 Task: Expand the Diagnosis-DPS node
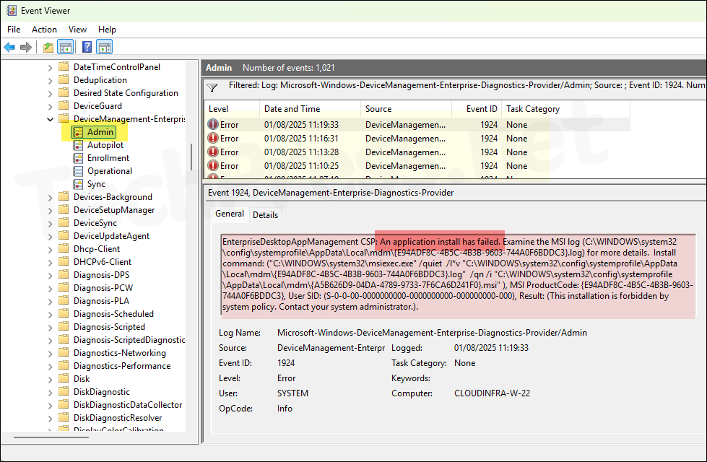click(50, 276)
